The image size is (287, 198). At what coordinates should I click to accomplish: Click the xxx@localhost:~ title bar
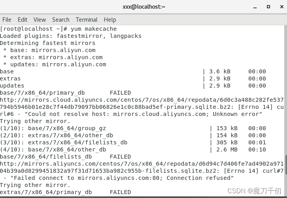click(x=144, y=7)
